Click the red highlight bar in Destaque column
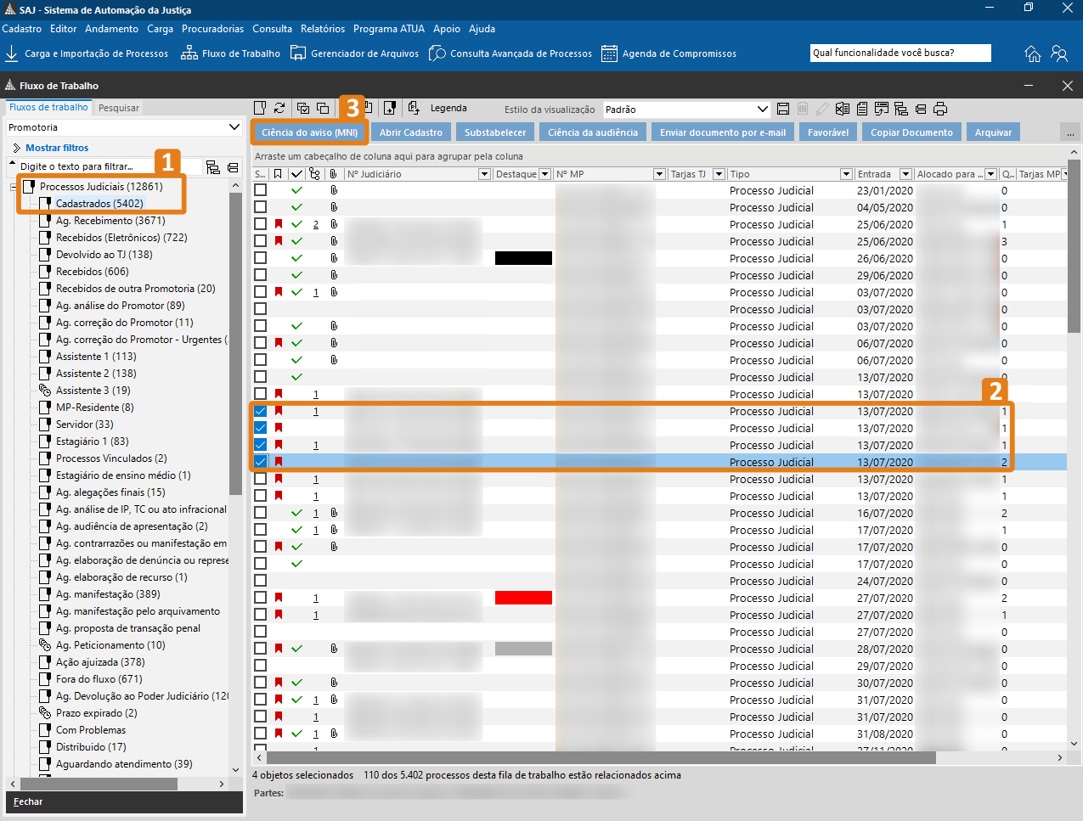 523,598
